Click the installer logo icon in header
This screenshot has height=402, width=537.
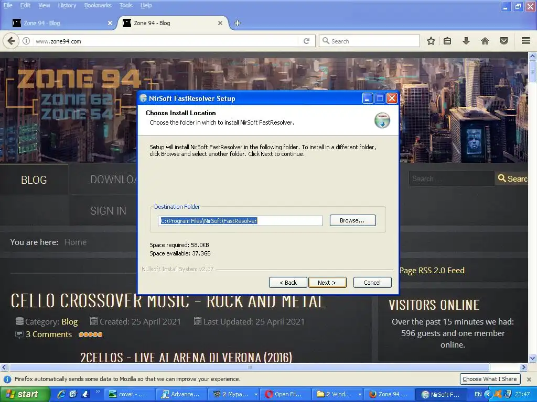tap(382, 120)
